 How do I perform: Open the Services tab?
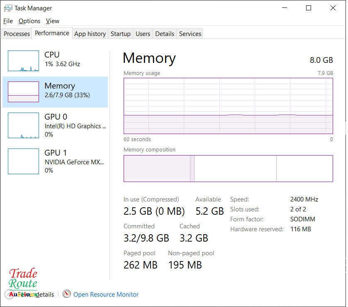[x=190, y=34]
